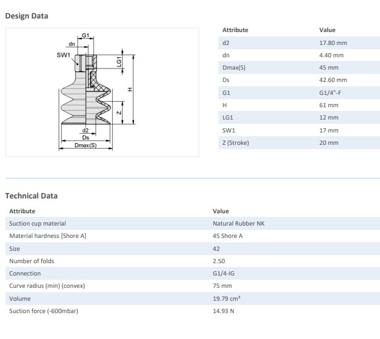
Task: Click the 75 mm curve radius value
Action: point(222,286)
